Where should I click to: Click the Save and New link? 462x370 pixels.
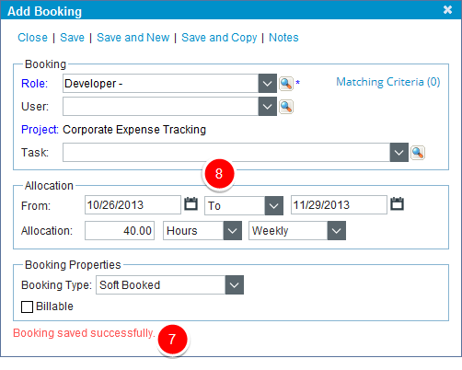[133, 38]
